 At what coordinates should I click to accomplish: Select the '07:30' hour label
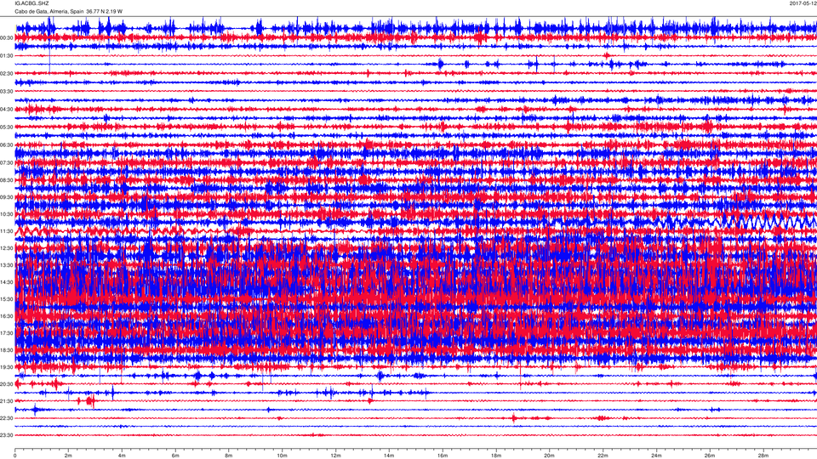pyautogui.click(x=7, y=163)
